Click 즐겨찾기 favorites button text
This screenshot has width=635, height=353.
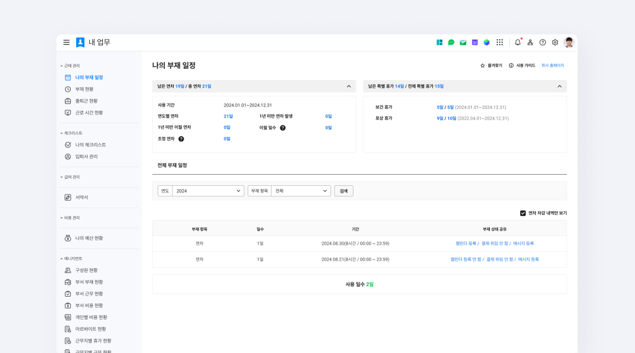click(x=494, y=66)
